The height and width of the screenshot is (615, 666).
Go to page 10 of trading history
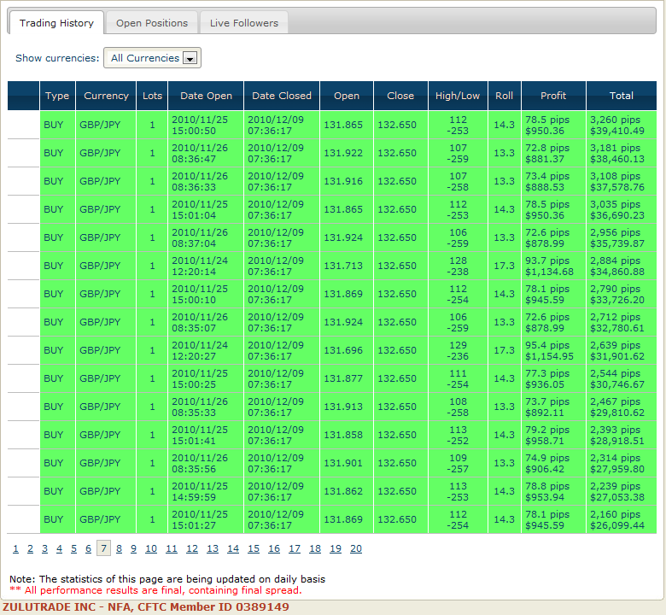[151, 548]
